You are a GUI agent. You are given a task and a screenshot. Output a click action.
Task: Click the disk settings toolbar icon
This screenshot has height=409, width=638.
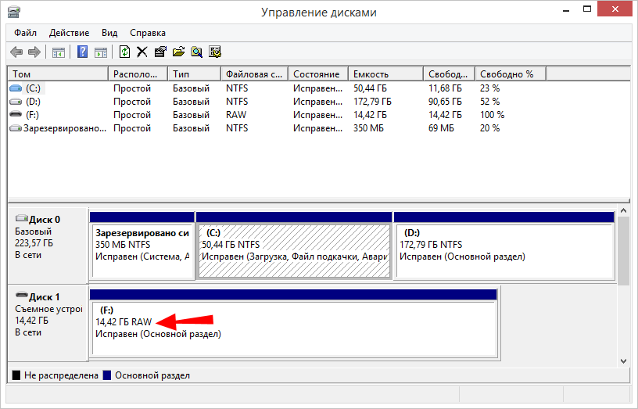click(x=215, y=52)
